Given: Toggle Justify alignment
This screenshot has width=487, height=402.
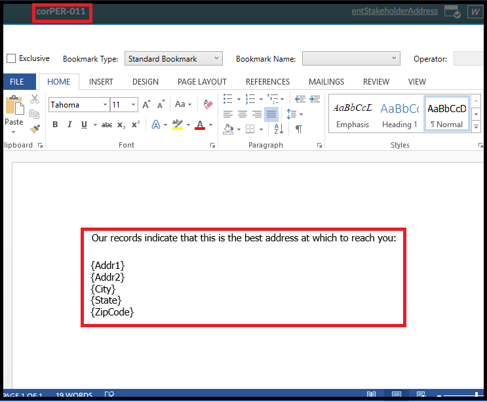Looking at the screenshot, I should coord(271,114).
